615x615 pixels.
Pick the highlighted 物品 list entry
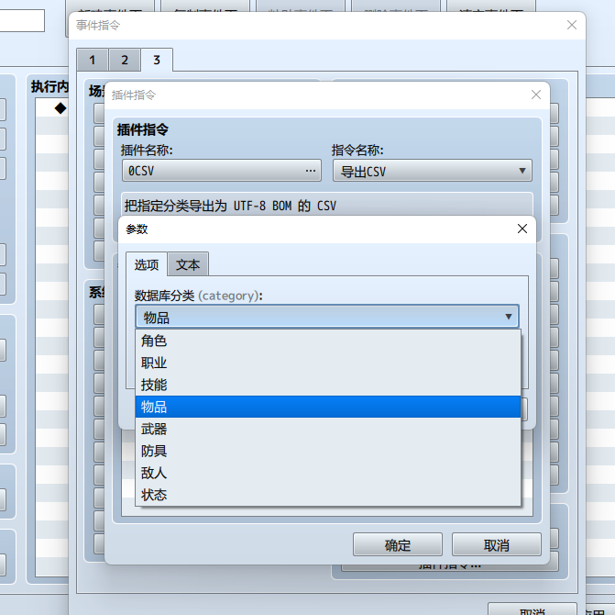point(328,407)
